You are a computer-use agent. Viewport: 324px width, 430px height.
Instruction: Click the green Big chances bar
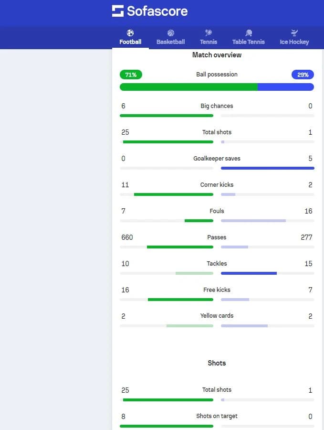(167, 116)
